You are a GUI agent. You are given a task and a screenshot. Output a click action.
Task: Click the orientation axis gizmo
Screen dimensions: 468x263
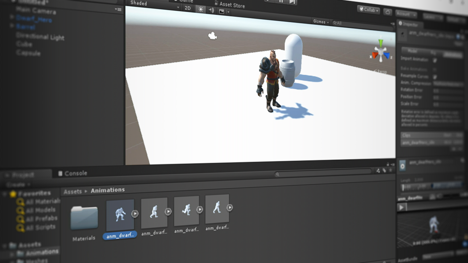(x=381, y=53)
